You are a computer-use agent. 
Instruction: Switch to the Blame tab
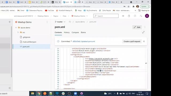tap(83, 33)
